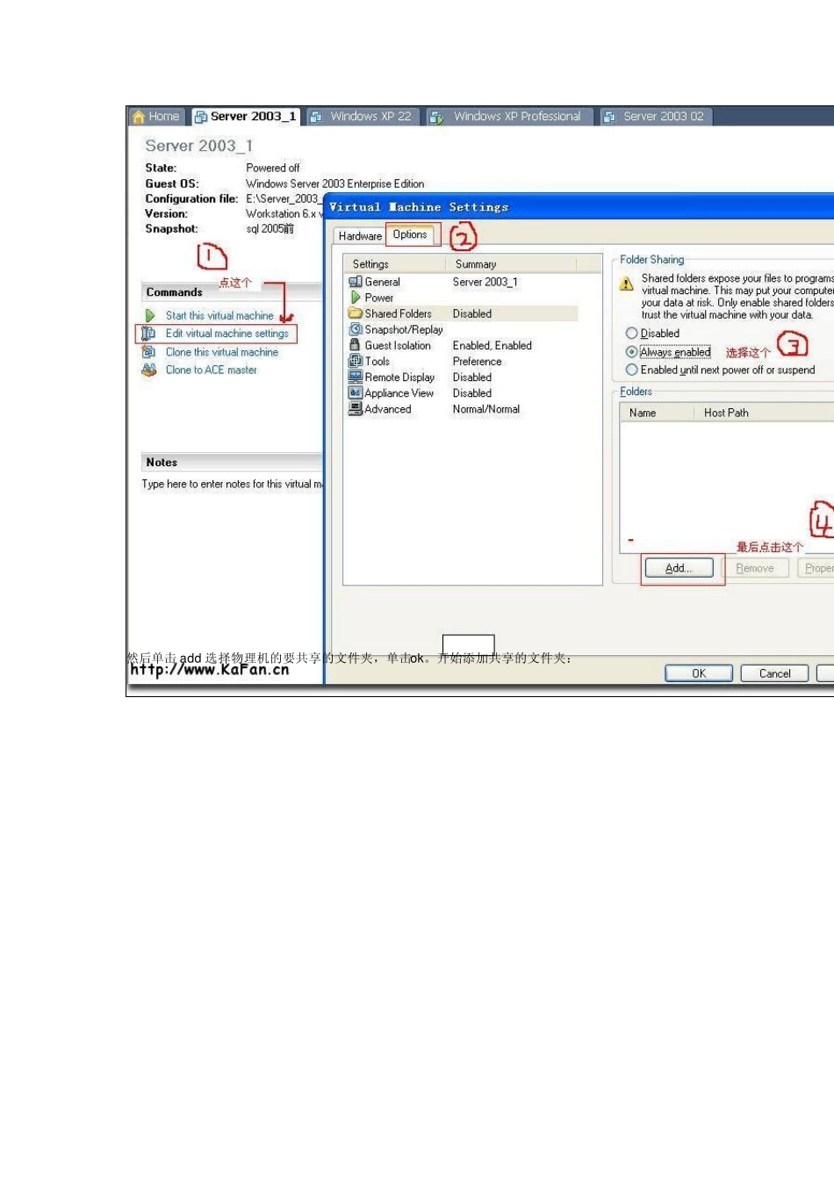Viewport: 834px width, 1180px height.
Task: Click the Guest Isolation lock icon
Action: click(x=356, y=345)
